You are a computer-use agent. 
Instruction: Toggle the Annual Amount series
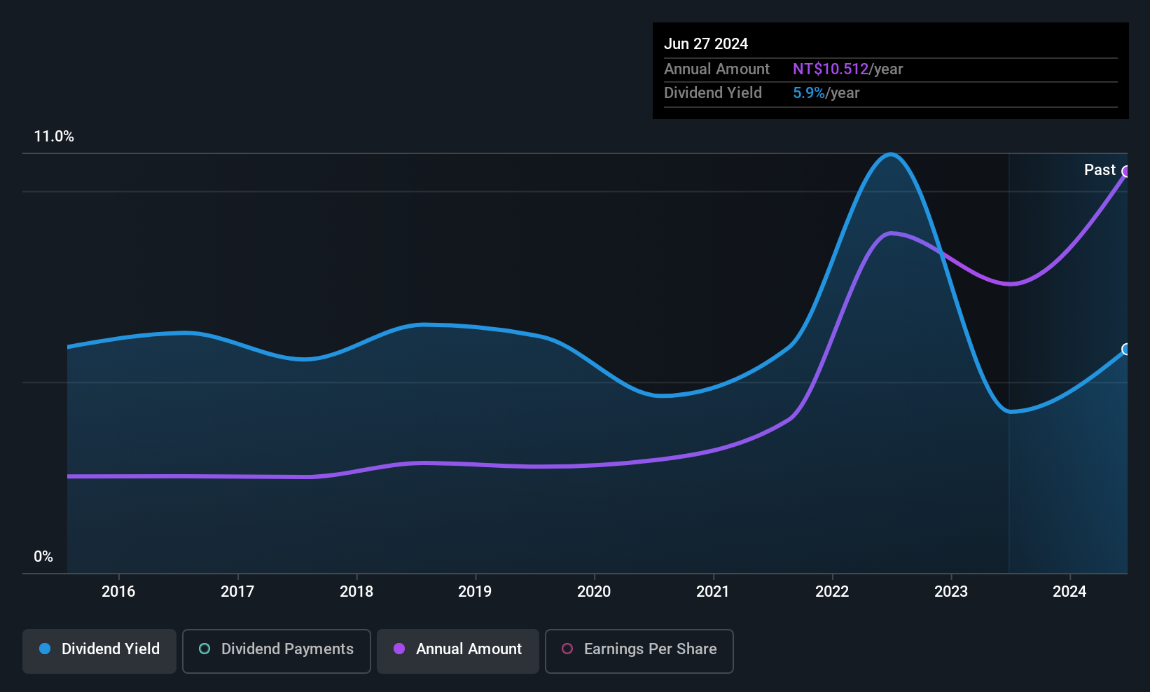pos(458,651)
